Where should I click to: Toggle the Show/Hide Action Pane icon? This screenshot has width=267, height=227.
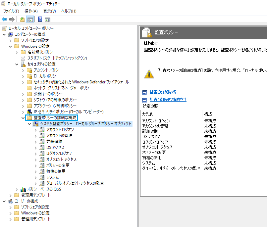48,20
